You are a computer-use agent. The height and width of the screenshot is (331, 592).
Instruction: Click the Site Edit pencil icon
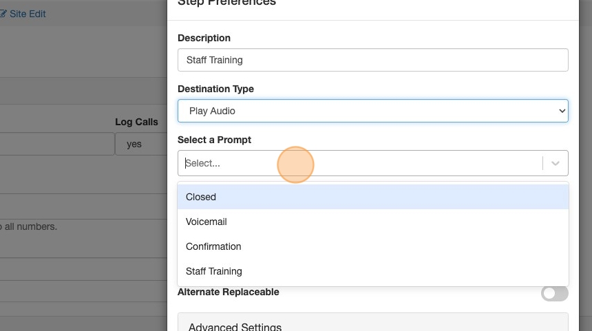point(3,14)
